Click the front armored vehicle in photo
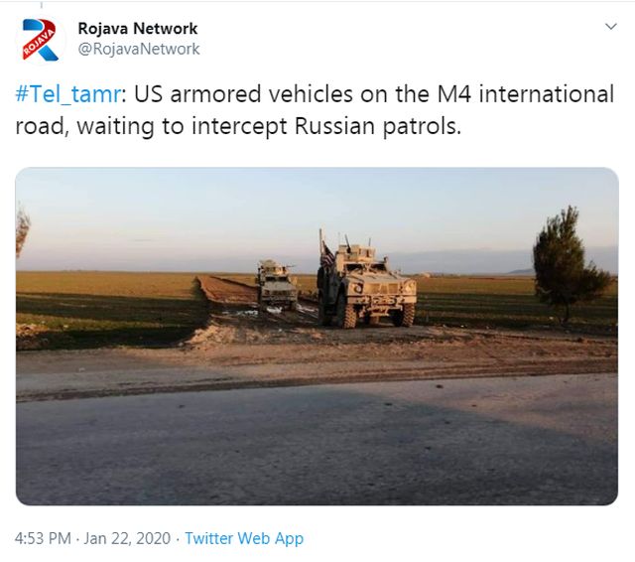The width and height of the screenshot is (635, 562). click(x=368, y=286)
